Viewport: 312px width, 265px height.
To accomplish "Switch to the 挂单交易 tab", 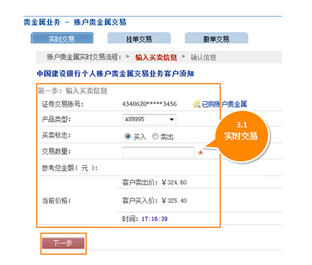I will tap(139, 38).
